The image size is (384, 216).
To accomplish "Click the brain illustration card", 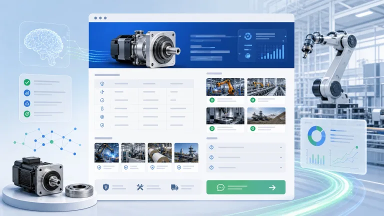I will [x=44, y=44].
